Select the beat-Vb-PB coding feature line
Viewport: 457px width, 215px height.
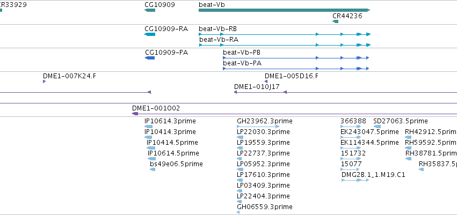296,58
